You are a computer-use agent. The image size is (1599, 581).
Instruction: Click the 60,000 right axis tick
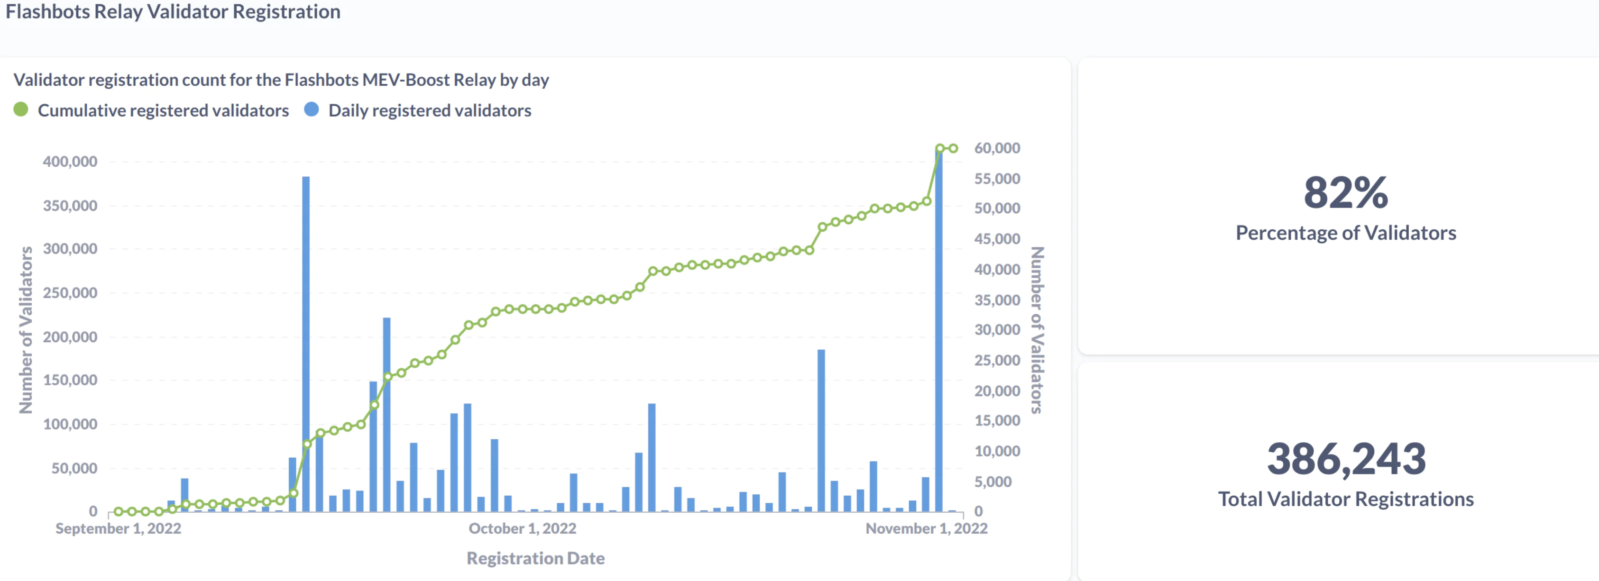[998, 148]
